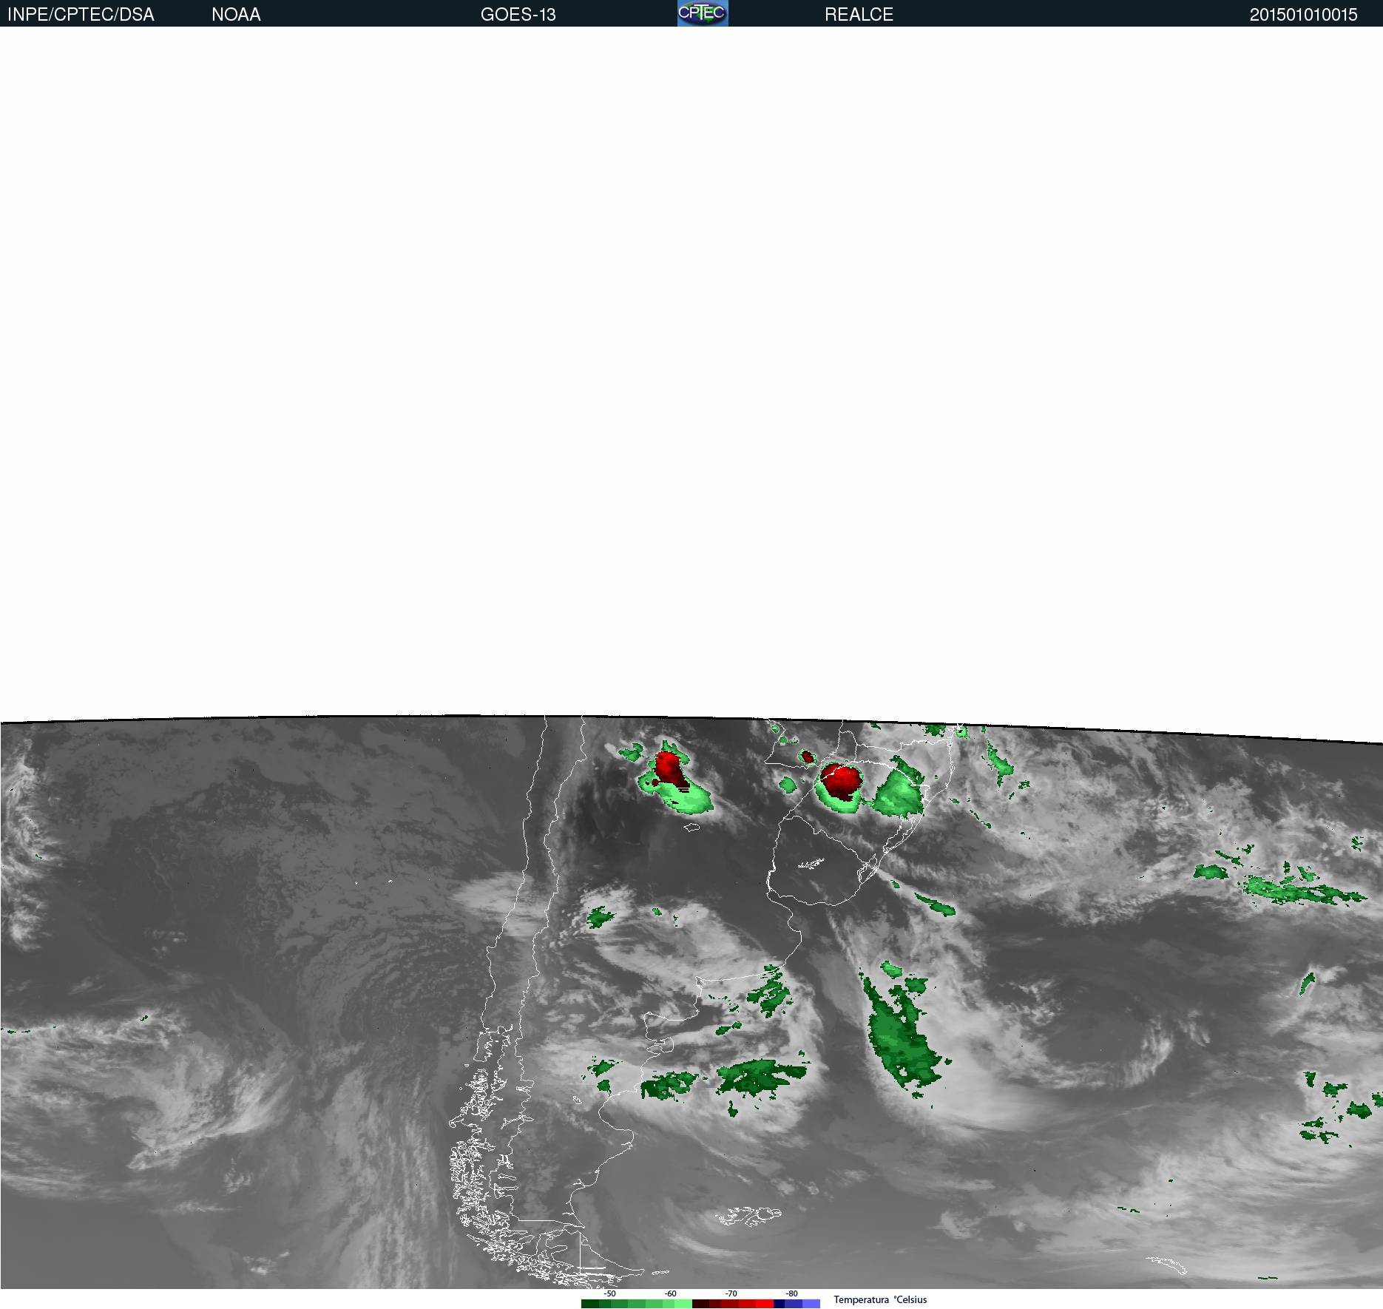The image size is (1383, 1309).
Task: Pick the bright red legend swatch
Action: pyautogui.click(x=764, y=1304)
